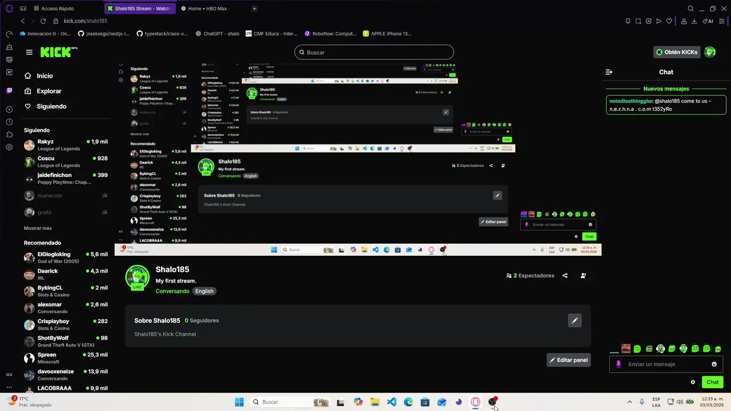Open Coscu channel in following list

(x=66, y=162)
